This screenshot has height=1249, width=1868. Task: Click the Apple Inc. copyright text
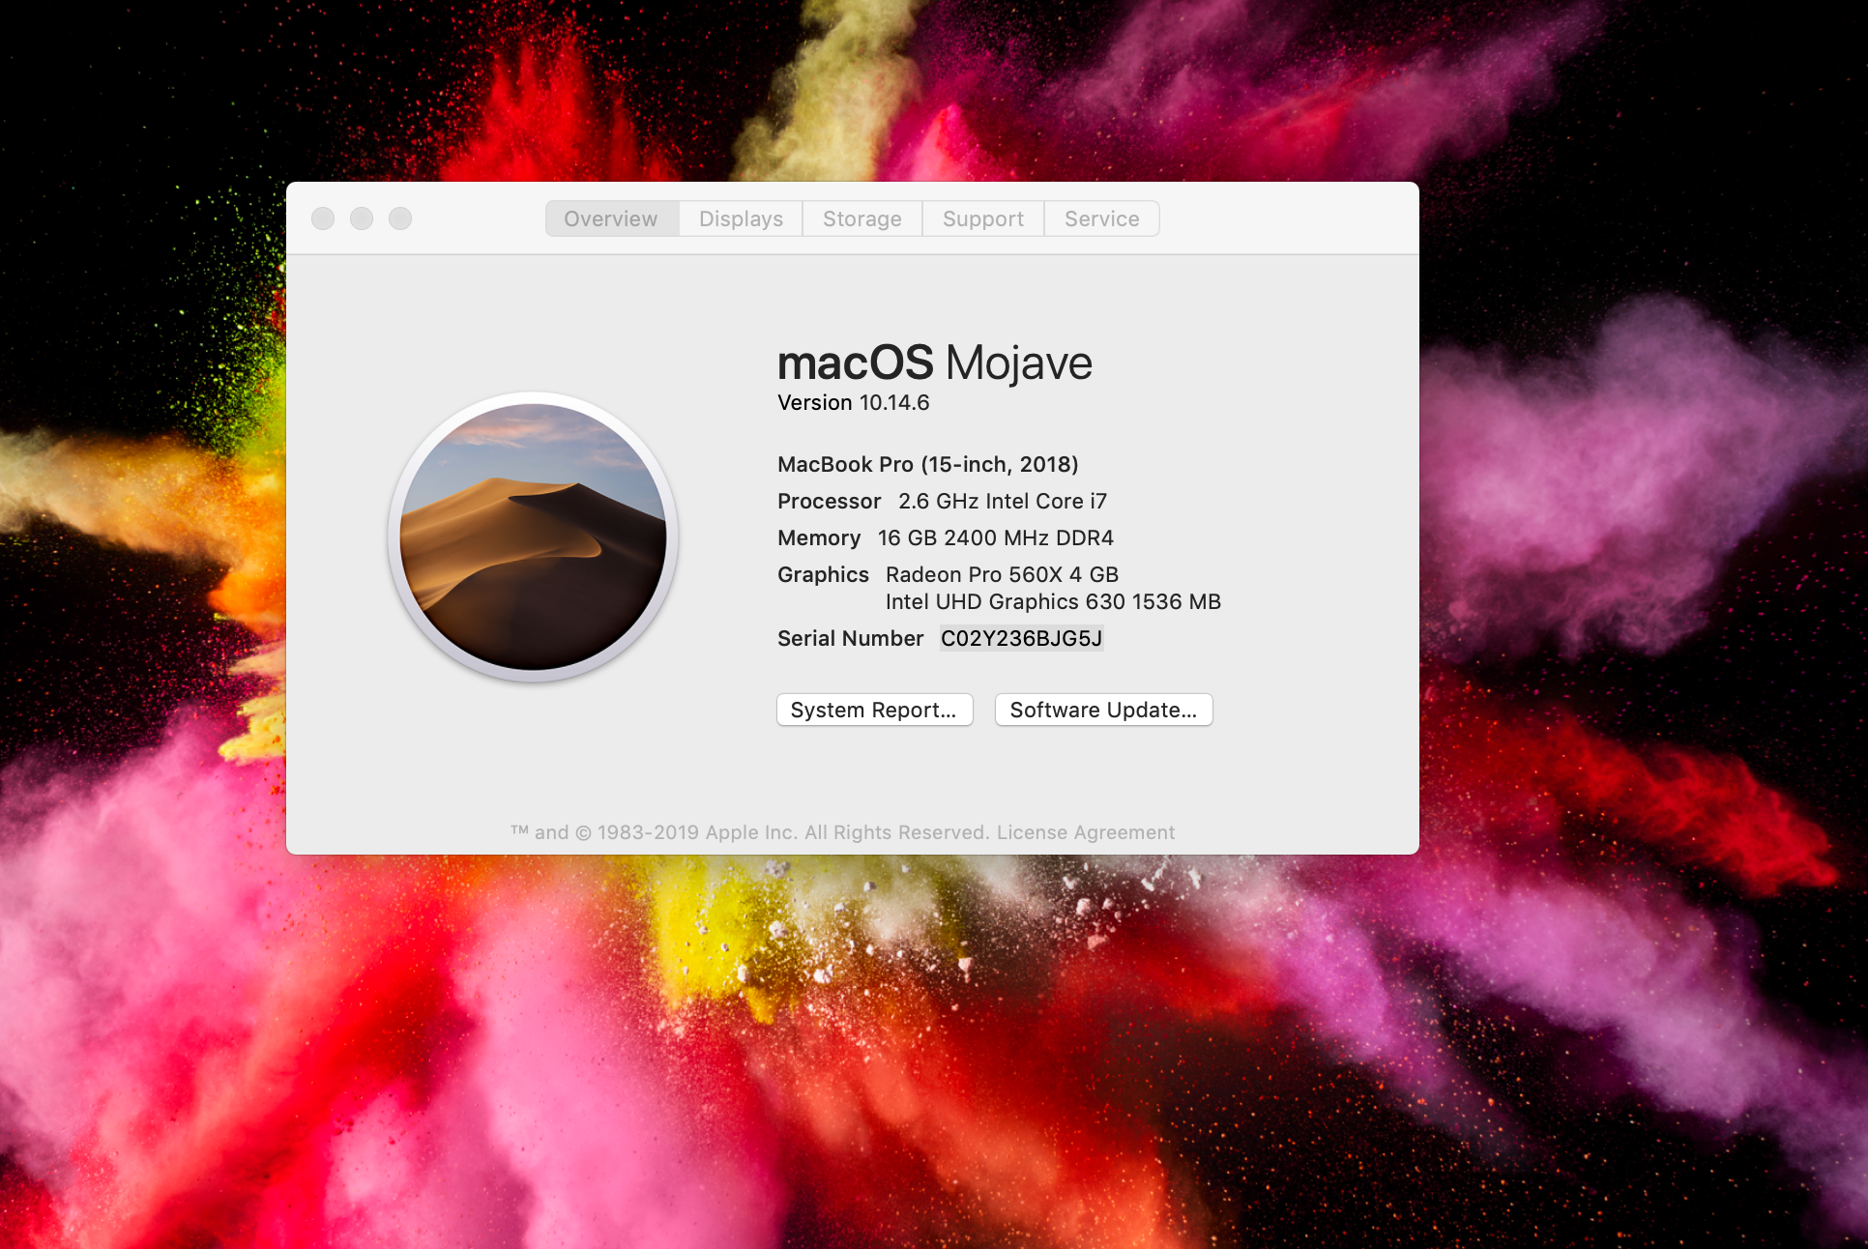[x=749, y=832]
